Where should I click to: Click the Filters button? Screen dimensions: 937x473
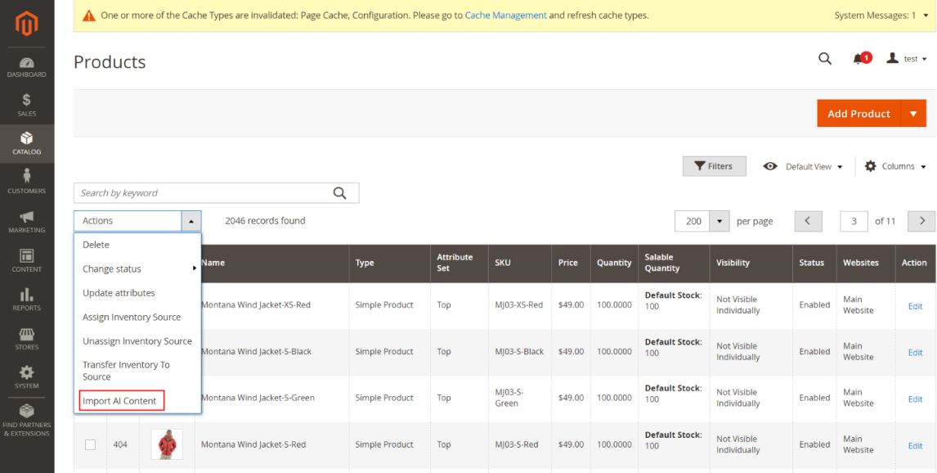point(714,166)
